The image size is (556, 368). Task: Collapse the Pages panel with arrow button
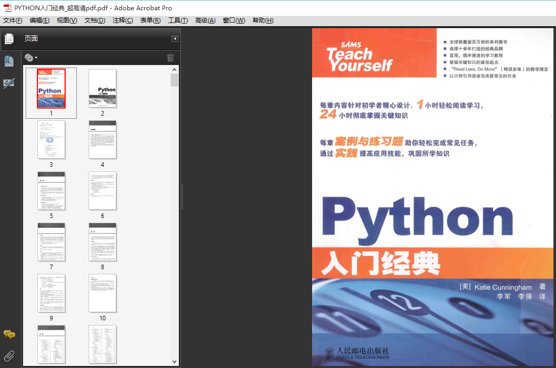click(175, 38)
